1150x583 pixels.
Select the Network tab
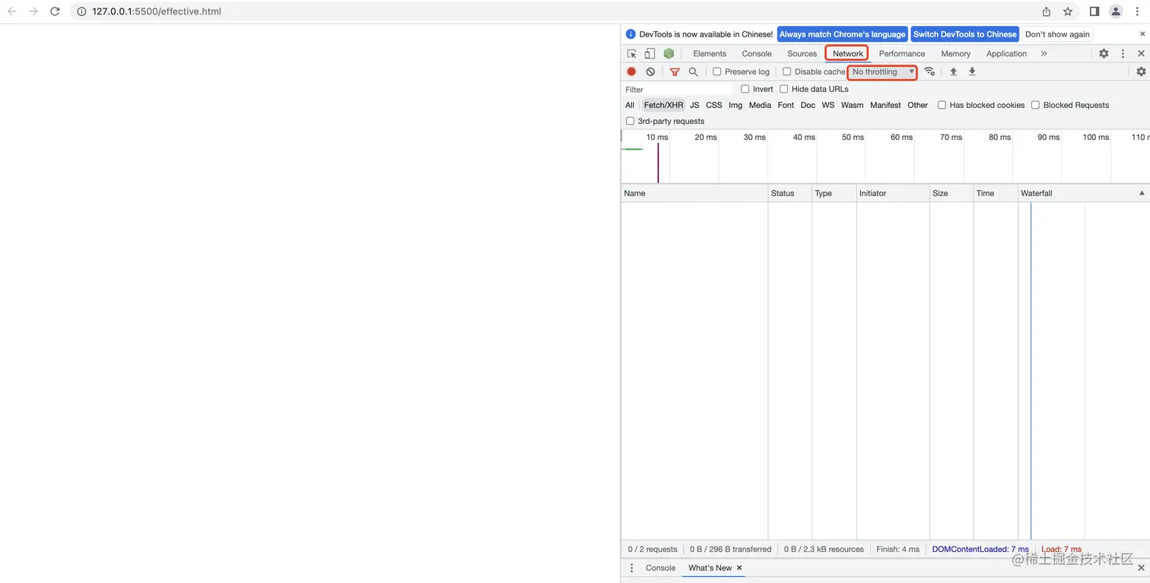[847, 54]
